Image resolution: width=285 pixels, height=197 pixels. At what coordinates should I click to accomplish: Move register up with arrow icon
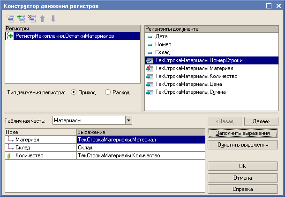pos(43,19)
